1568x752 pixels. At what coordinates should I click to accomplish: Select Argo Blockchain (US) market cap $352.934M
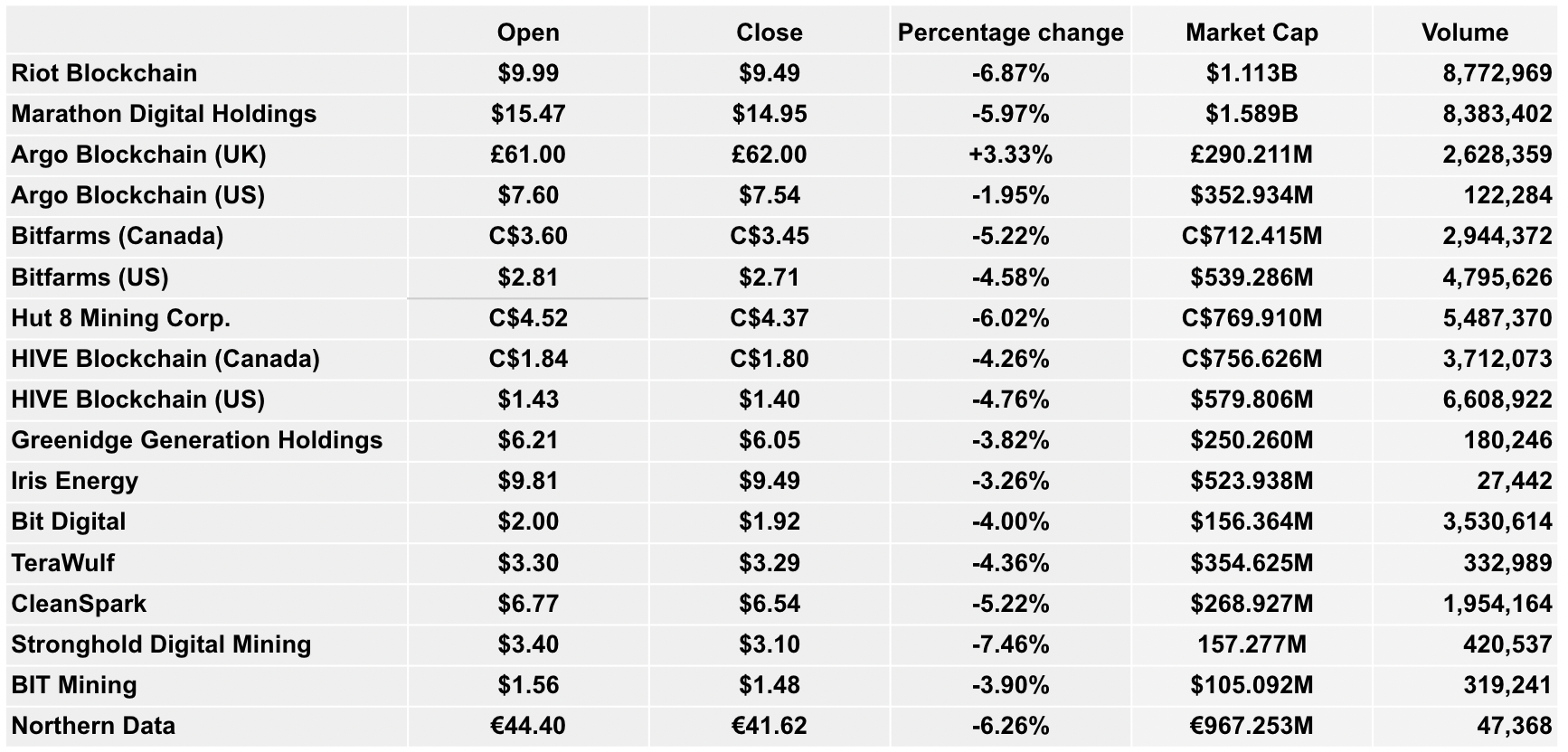coord(1252,195)
